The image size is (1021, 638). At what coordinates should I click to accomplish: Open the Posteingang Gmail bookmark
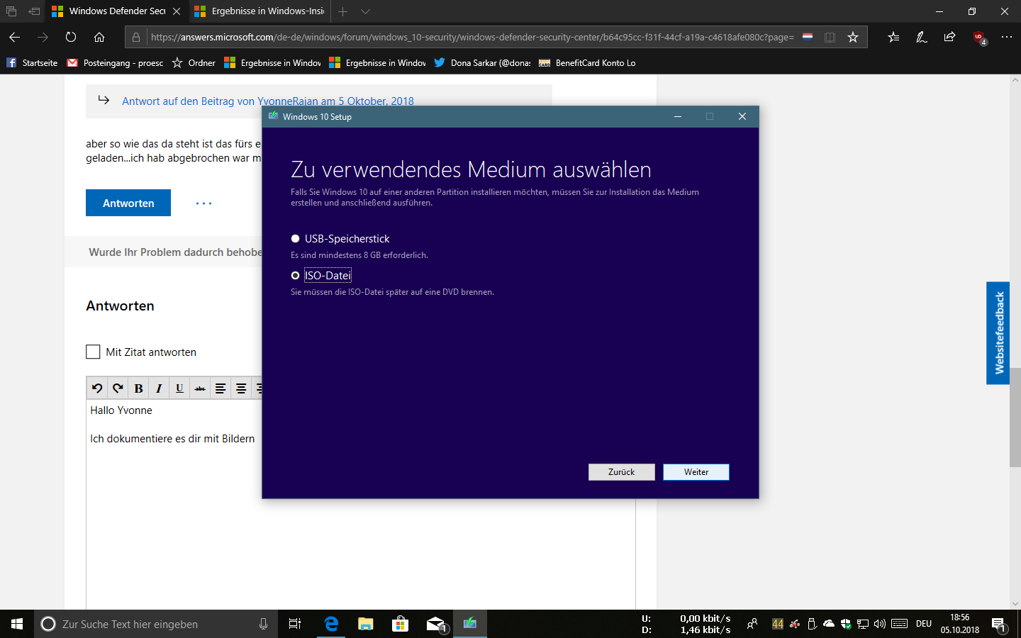coord(115,62)
